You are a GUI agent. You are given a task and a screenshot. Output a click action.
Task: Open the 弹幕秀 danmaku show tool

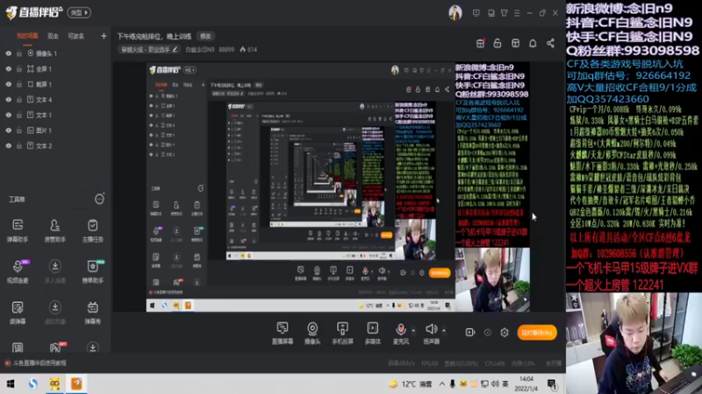[x=93, y=313]
